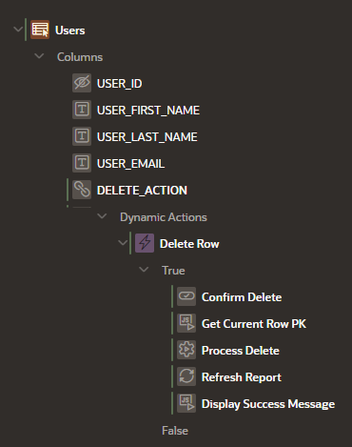Click the Users interactive report region icon
The image size is (352, 447).
[x=40, y=30]
